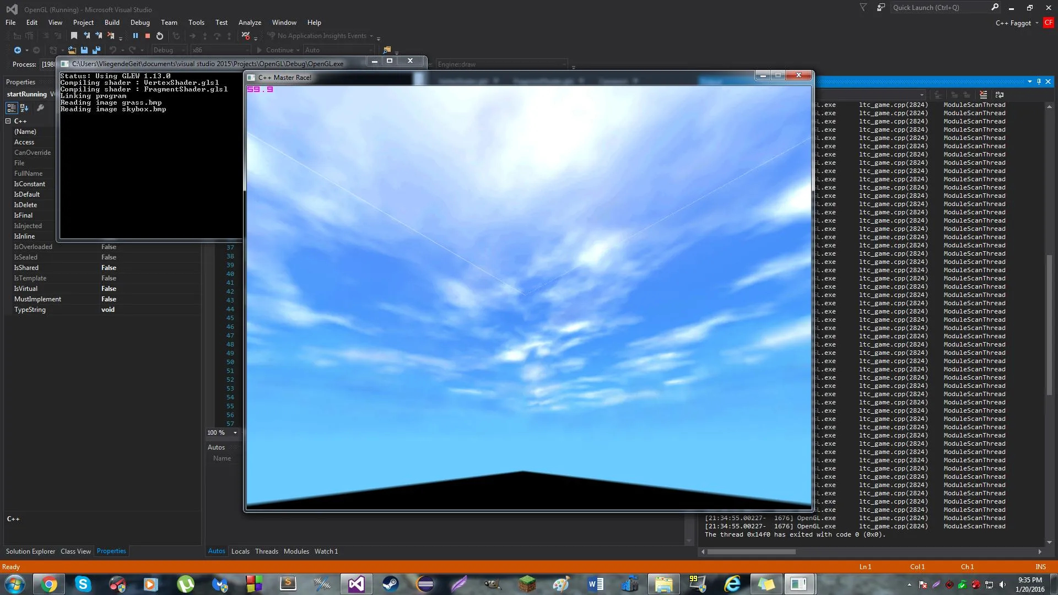
Task: Expand the Autos panel section
Action: coord(216,446)
